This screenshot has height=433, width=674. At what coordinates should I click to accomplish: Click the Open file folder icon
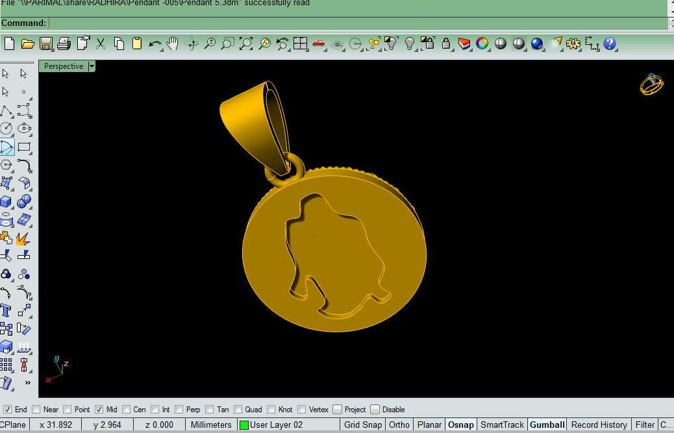point(27,43)
